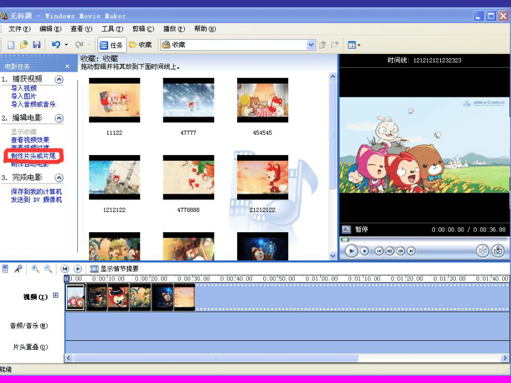Click the 发送到 DV 摄像机 link
Image resolution: width=511 pixels, height=383 pixels.
pyautogui.click(x=36, y=200)
